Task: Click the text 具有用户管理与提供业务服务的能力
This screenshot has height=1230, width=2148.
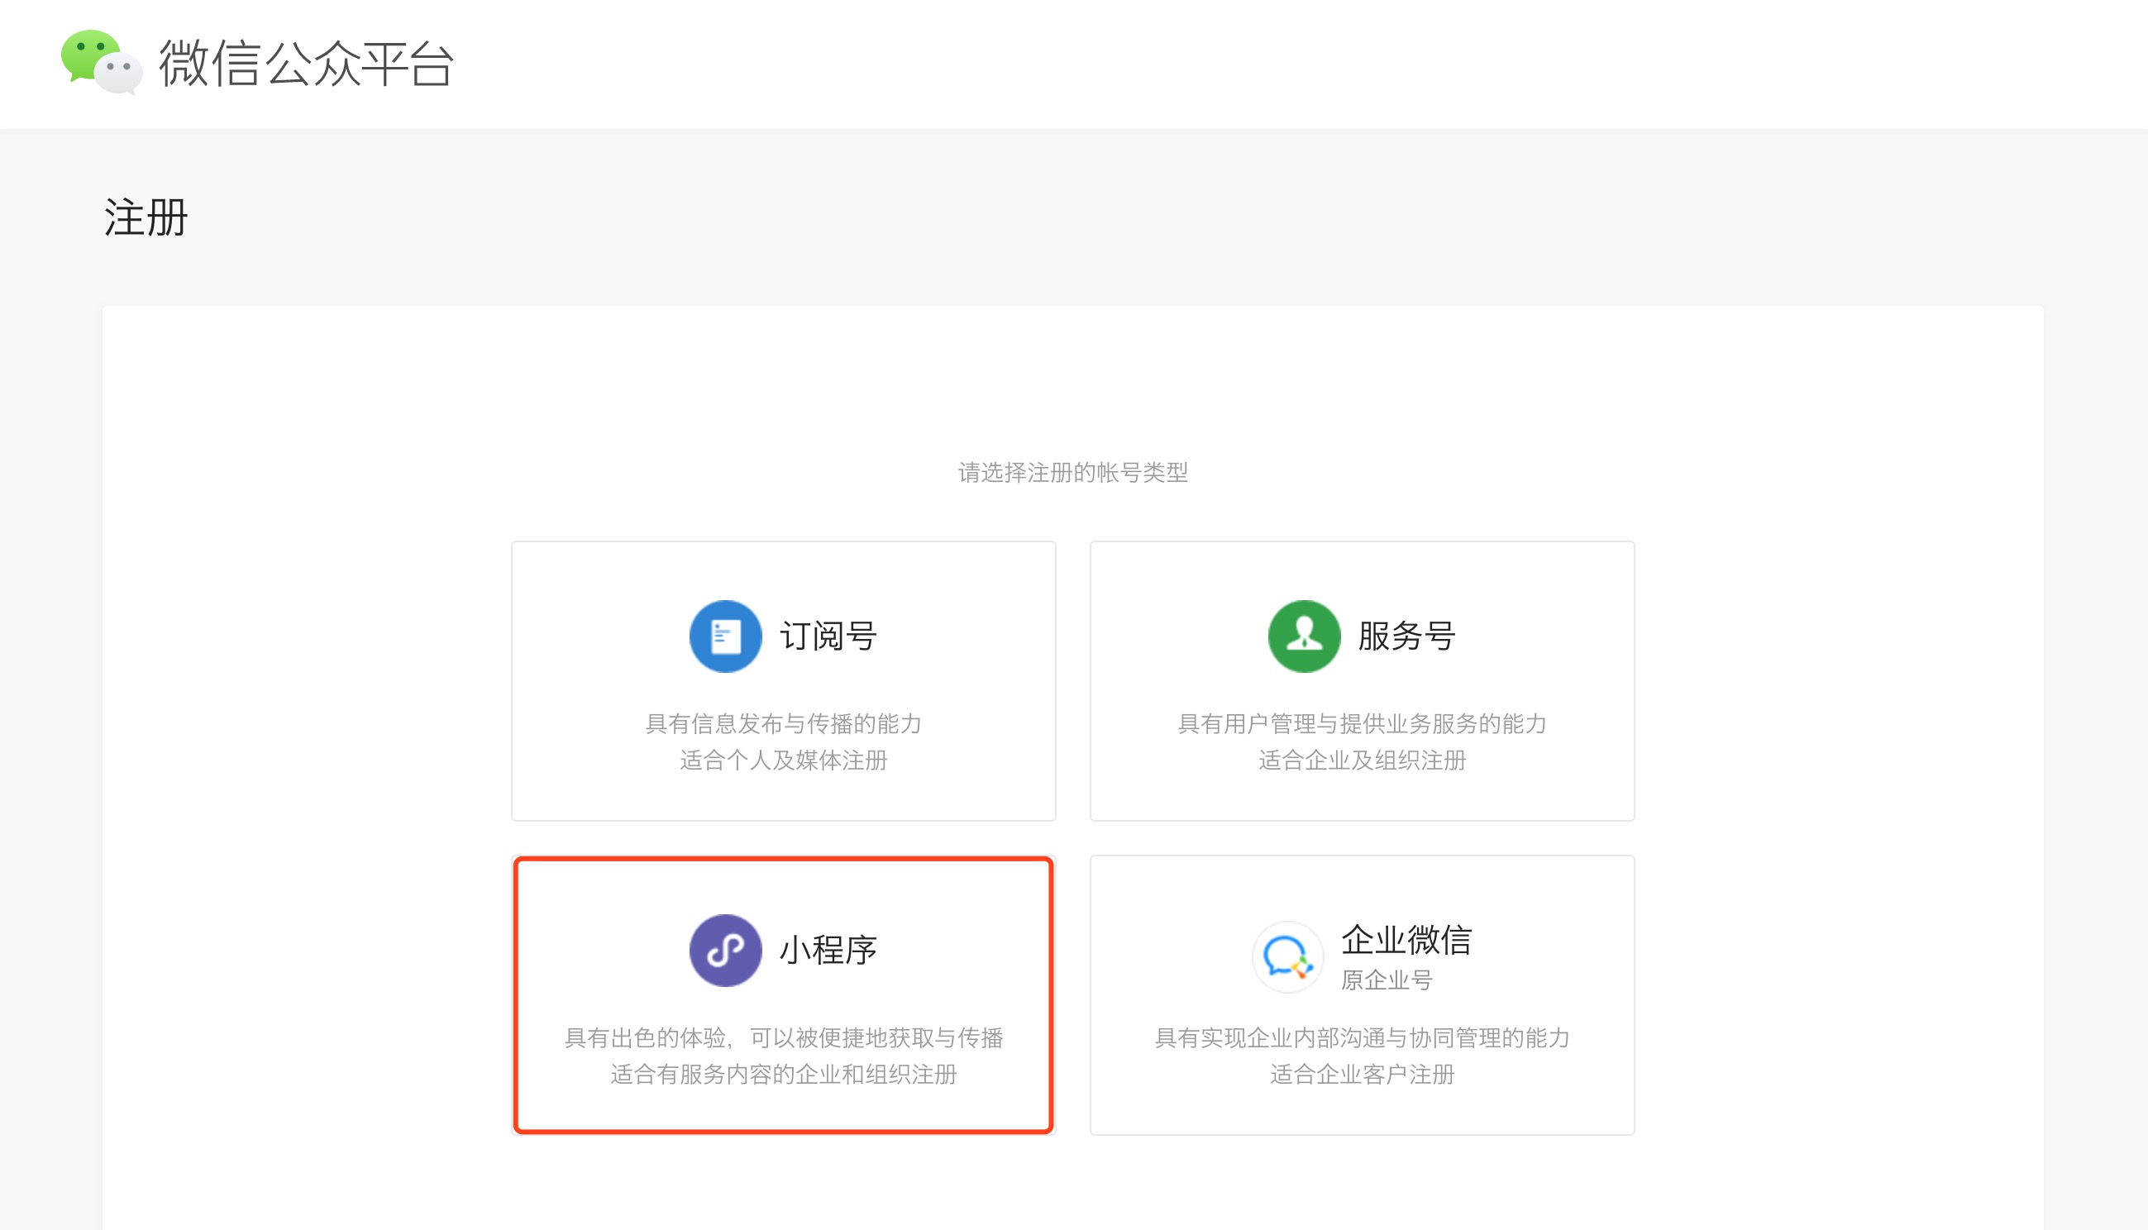Action: (1363, 724)
